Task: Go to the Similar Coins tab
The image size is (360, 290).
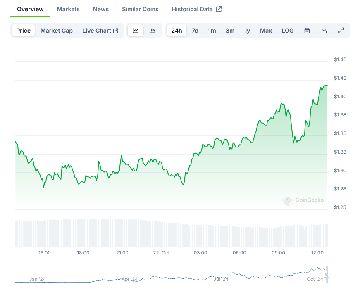Action: pyautogui.click(x=140, y=9)
